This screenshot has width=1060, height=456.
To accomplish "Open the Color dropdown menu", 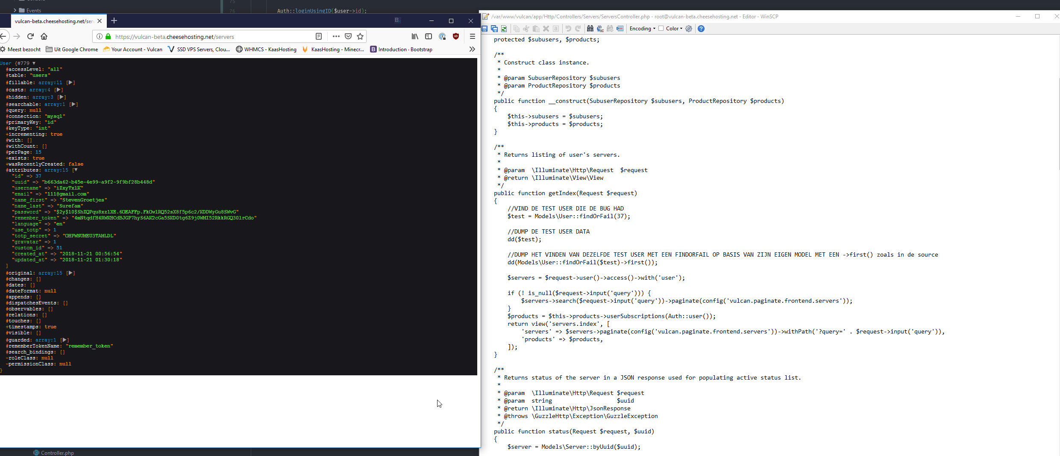I will (674, 29).
